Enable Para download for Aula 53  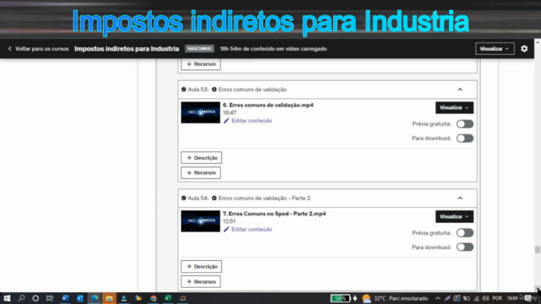[x=465, y=138]
